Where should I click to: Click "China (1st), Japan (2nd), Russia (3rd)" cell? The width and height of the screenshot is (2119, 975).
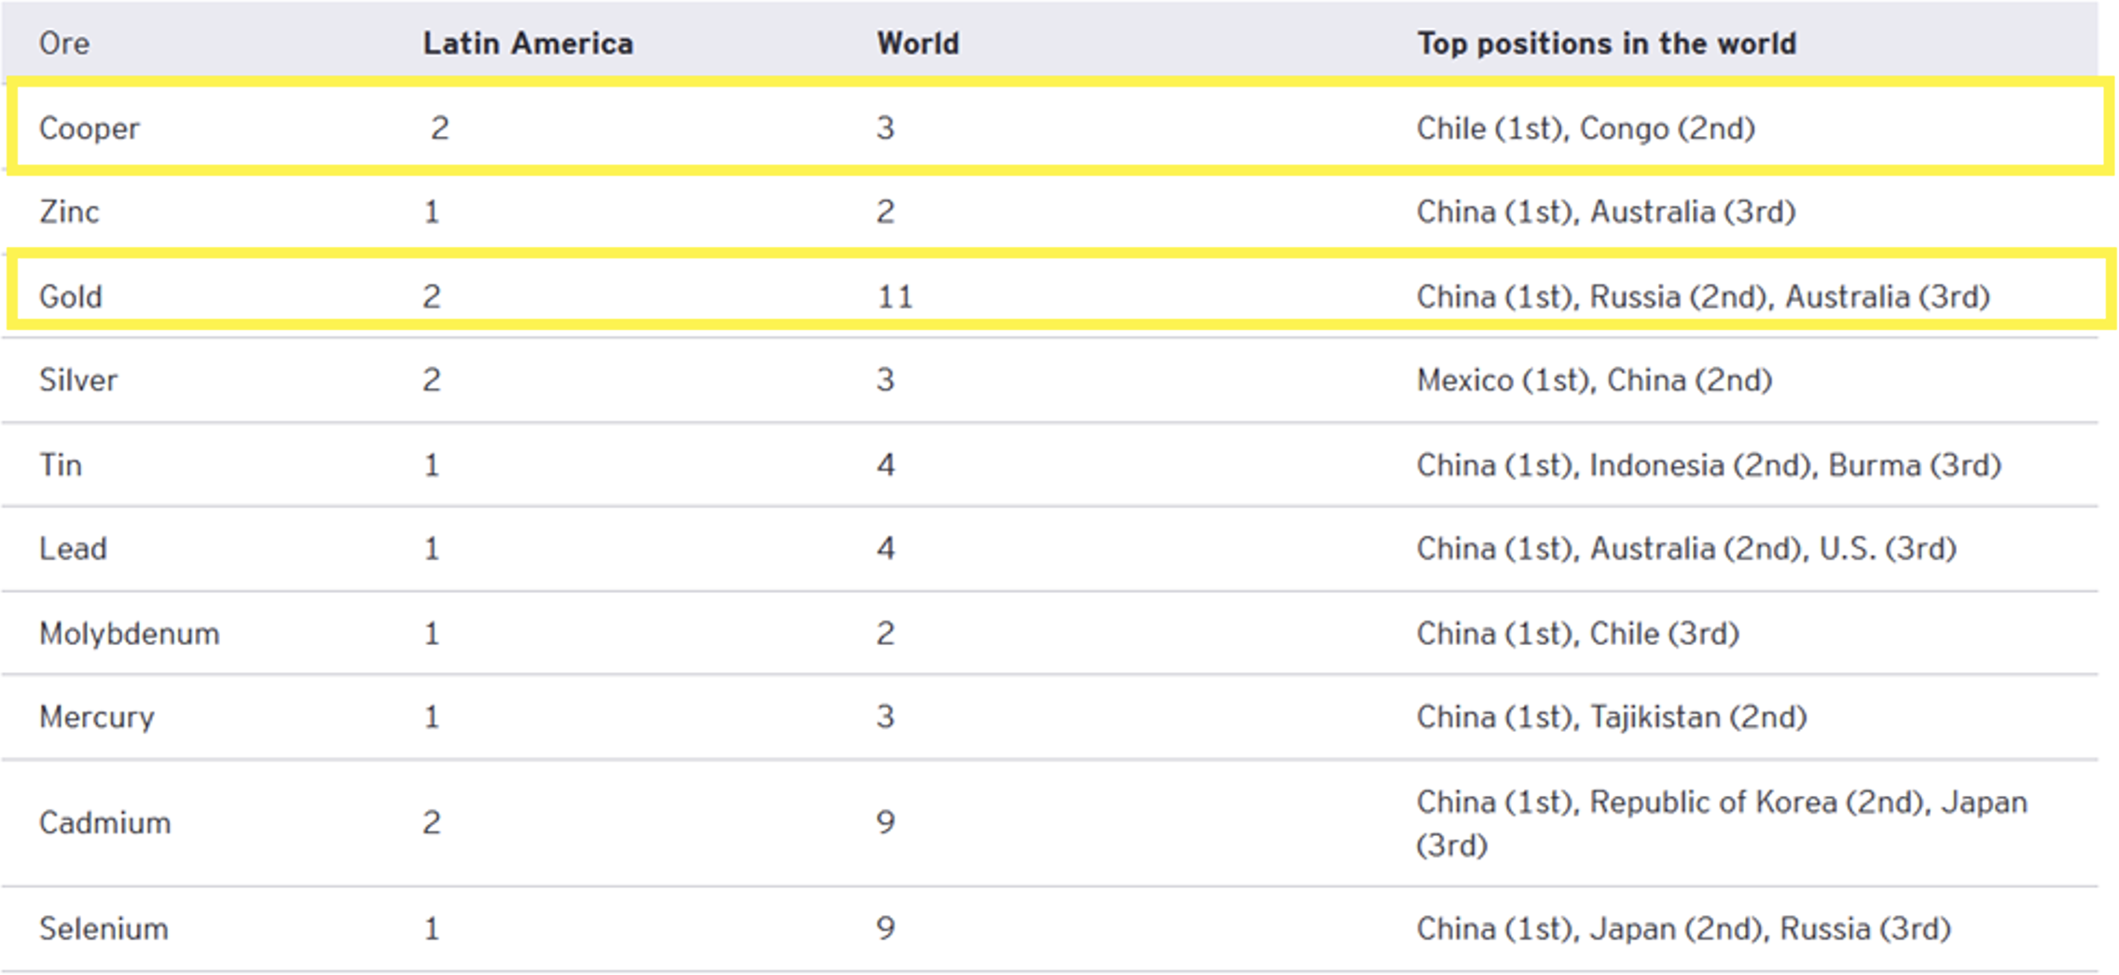pyautogui.click(x=1683, y=928)
